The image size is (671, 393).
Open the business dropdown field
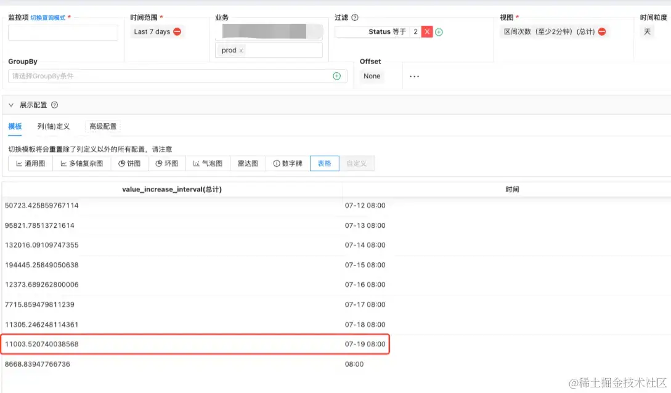click(269, 31)
